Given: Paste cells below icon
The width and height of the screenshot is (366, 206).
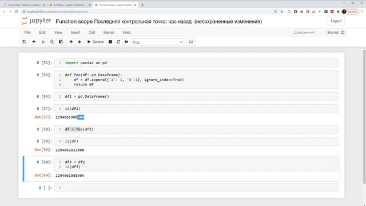Looking at the screenshot, I should (61, 42).
